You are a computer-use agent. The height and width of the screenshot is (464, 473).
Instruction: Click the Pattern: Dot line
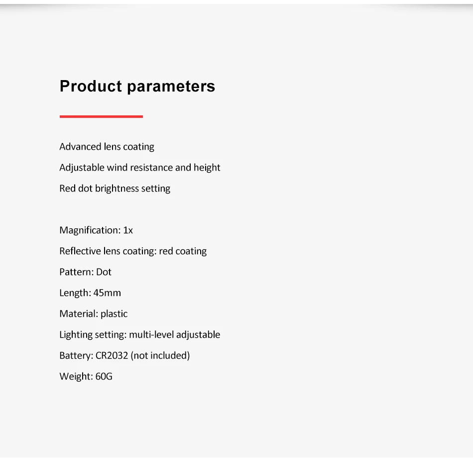click(85, 272)
